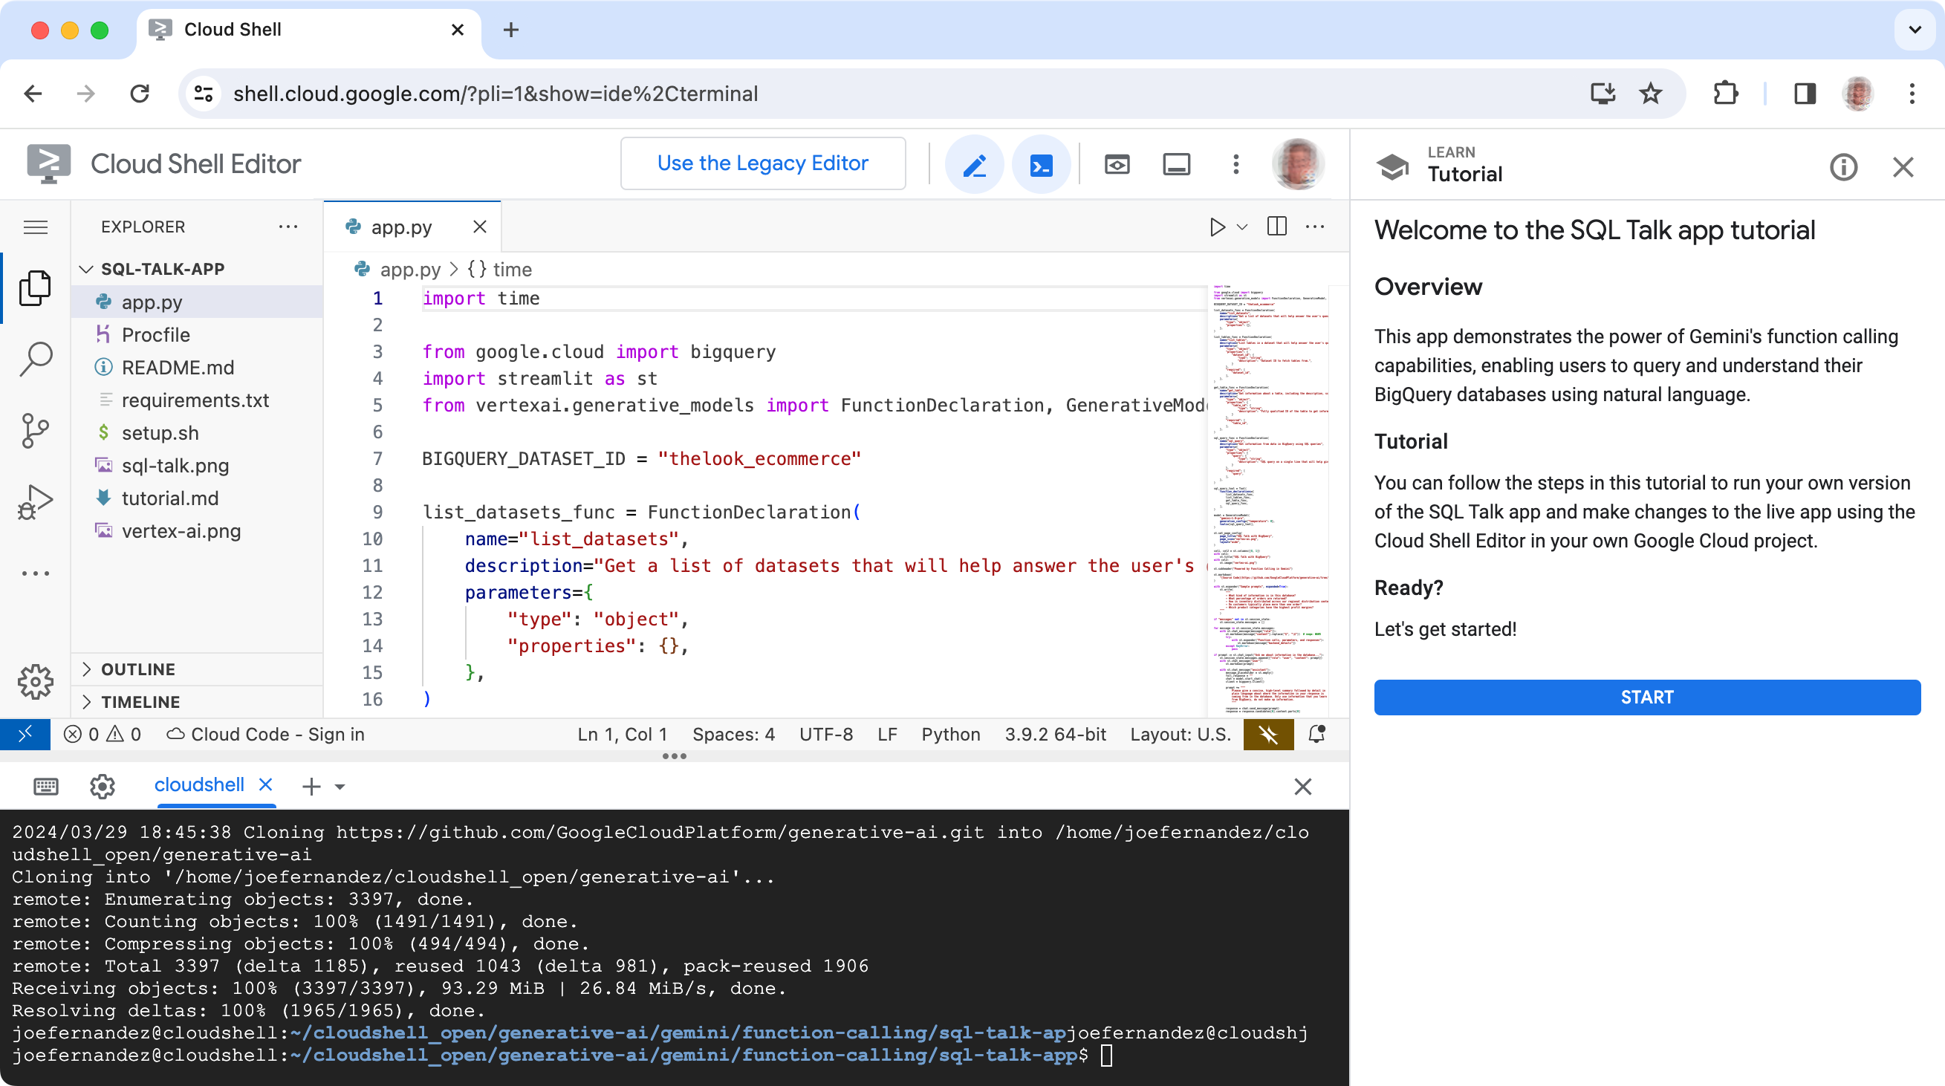Click Use the Legacy Editor button

coord(762,163)
